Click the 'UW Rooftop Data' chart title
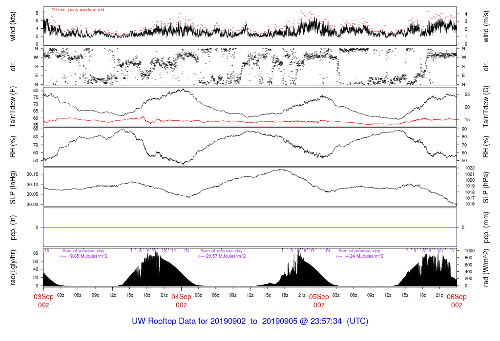 (x=250, y=322)
